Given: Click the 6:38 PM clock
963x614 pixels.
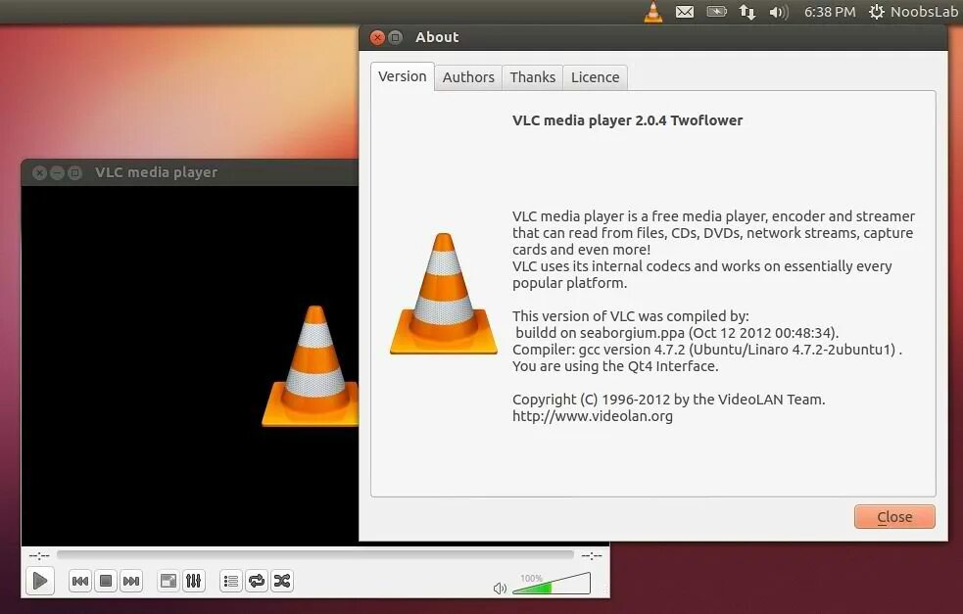Looking at the screenshot, I should pos(830,12).
